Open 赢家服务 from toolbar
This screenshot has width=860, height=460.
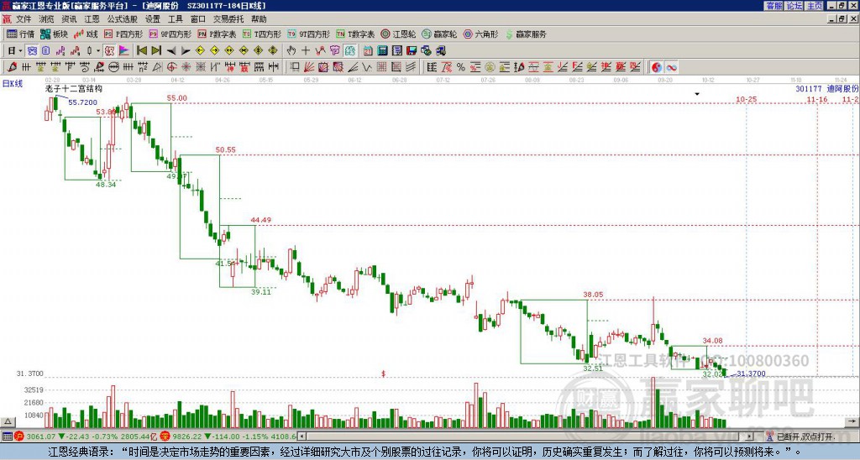click(x=526, y=34)
